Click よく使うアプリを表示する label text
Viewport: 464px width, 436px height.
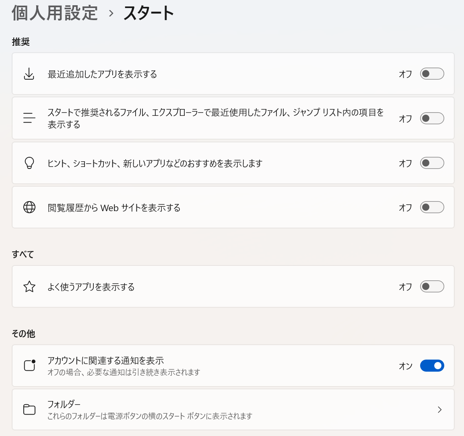click(91, 287)
